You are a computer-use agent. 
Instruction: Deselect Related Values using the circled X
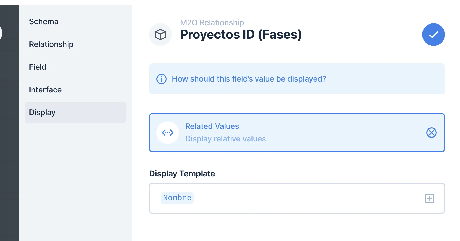[x=431, y=133]
